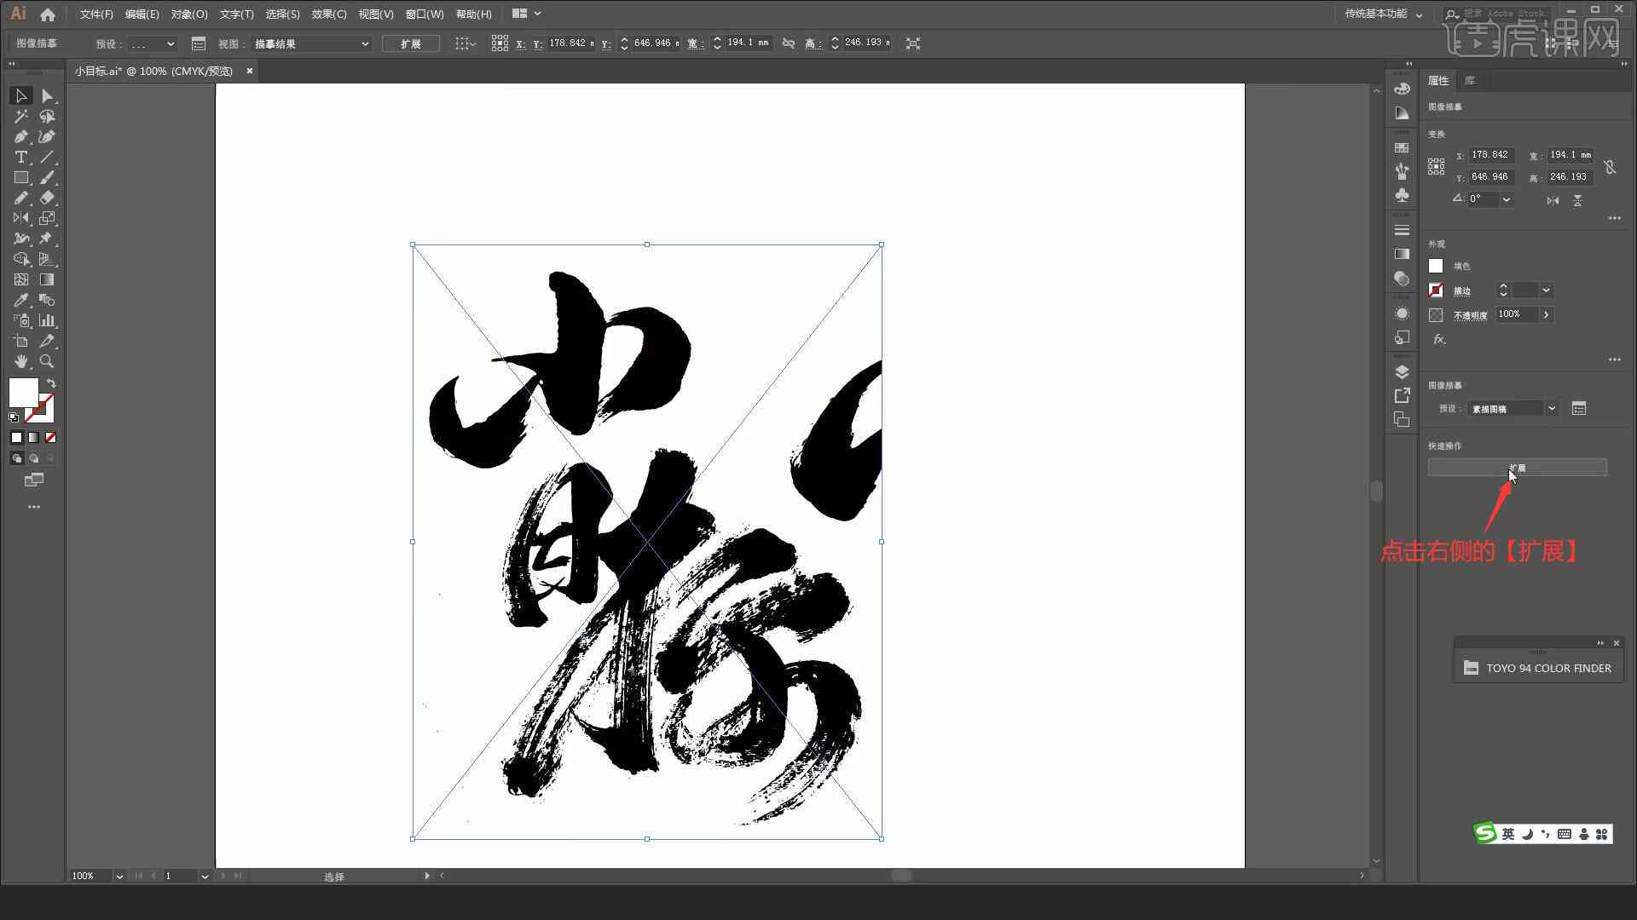Select the Hand tool
1637x920 pixels.
[x=19, y=360]
